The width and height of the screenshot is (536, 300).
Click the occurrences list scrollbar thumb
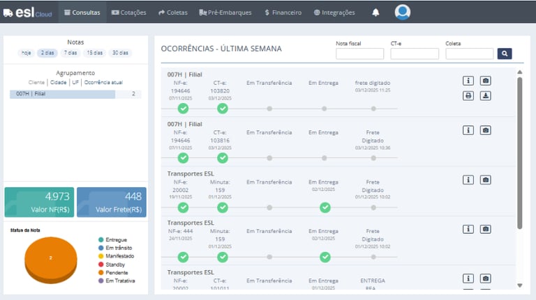pyautogui.click(x=519, y=153)
